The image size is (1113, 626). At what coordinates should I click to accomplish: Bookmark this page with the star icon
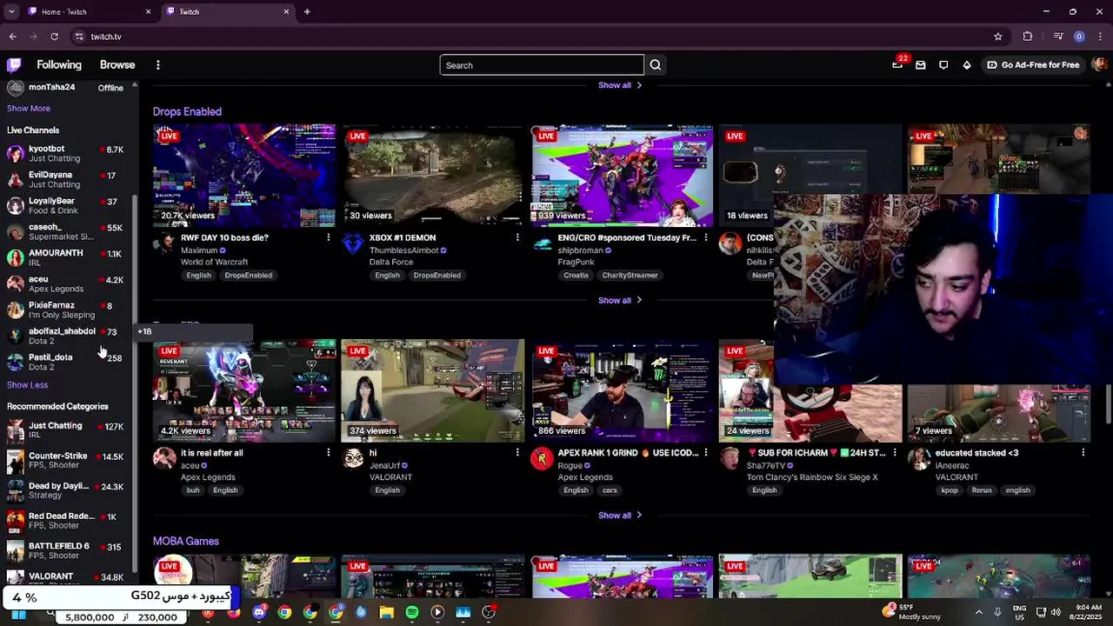[x=998, y=37]
